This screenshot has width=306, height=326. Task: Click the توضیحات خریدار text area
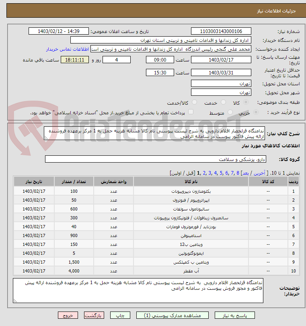tap(138, 291)
